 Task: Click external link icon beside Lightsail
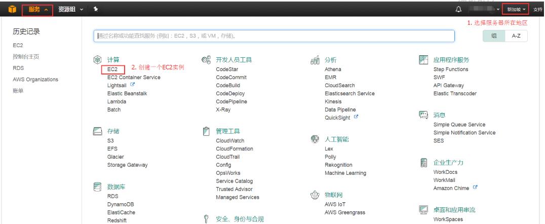click(132, 85)
